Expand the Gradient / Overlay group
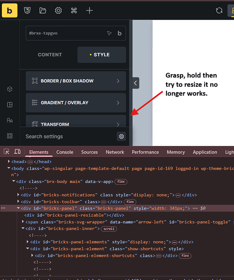 click(76, 103)
